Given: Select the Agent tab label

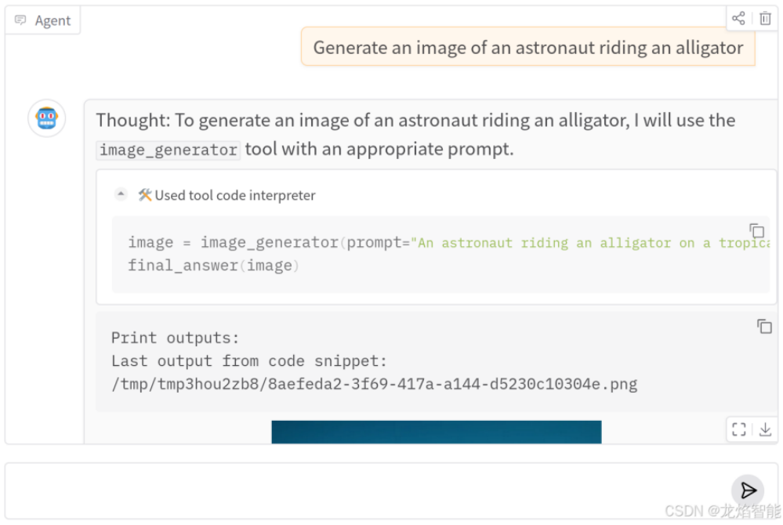Looking at the screenshot, I should click(x=53, y=20).
